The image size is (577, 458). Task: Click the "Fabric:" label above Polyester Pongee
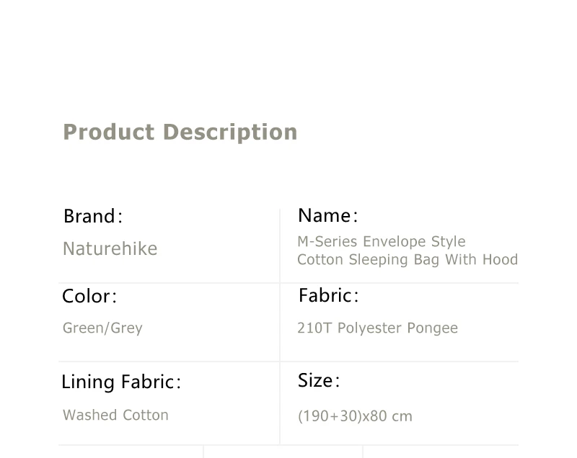pos(328,295)
